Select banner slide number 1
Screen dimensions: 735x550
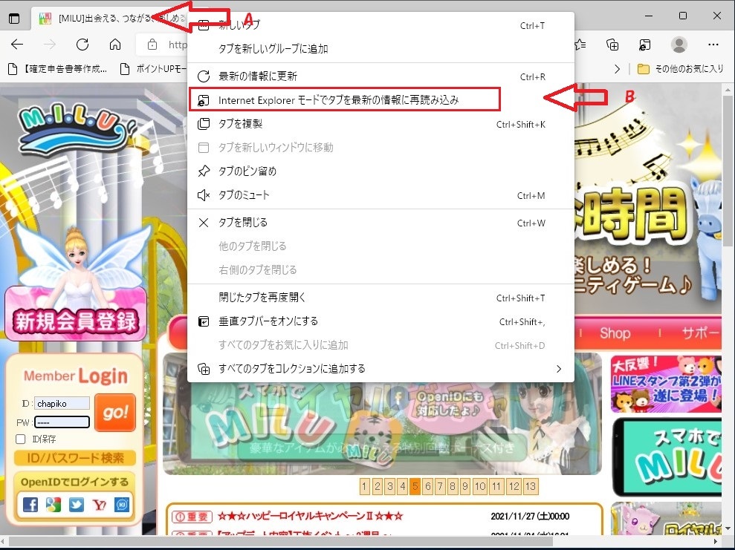point(365,486)
